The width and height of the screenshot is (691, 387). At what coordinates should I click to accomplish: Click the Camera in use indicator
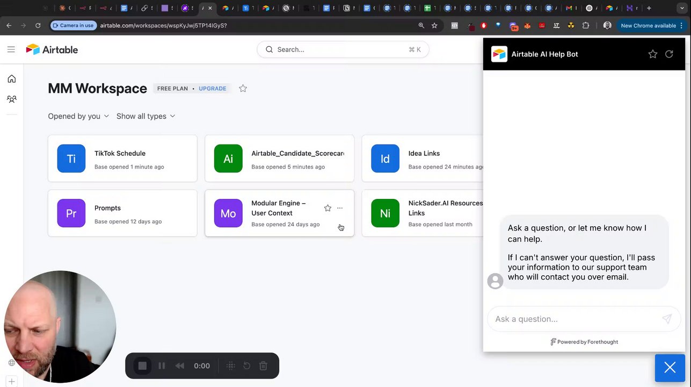click(x=73, y=25)
